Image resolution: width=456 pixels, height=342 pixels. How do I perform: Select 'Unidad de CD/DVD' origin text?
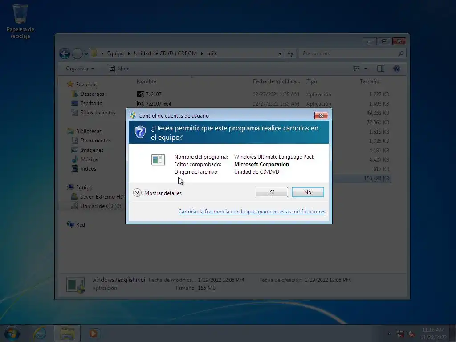(256, 172)
